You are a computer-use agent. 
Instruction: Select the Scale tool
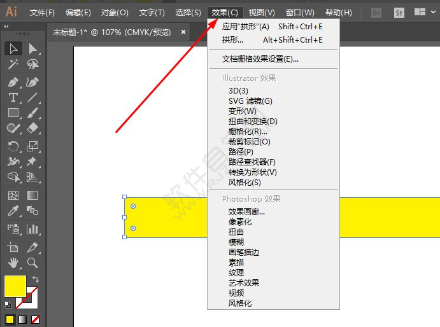coord(32,146)
